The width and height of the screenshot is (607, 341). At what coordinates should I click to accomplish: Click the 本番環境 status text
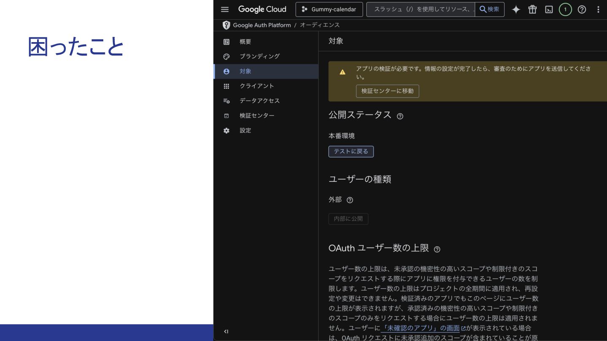(x=342, y=136)
